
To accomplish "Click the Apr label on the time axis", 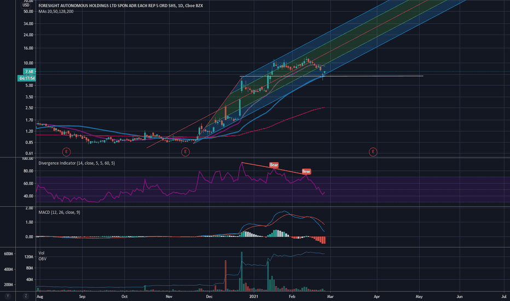I will [x=376, y=297].
